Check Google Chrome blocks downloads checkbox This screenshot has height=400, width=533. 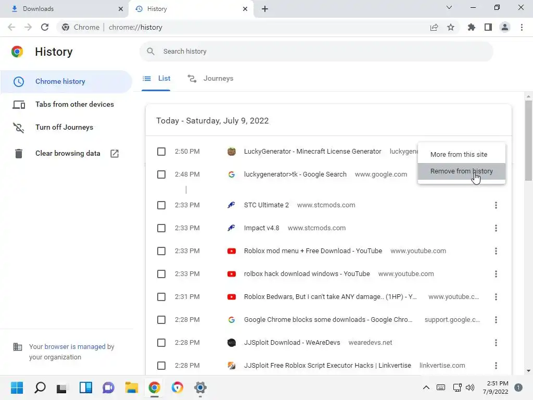click(x=161, y=320)
